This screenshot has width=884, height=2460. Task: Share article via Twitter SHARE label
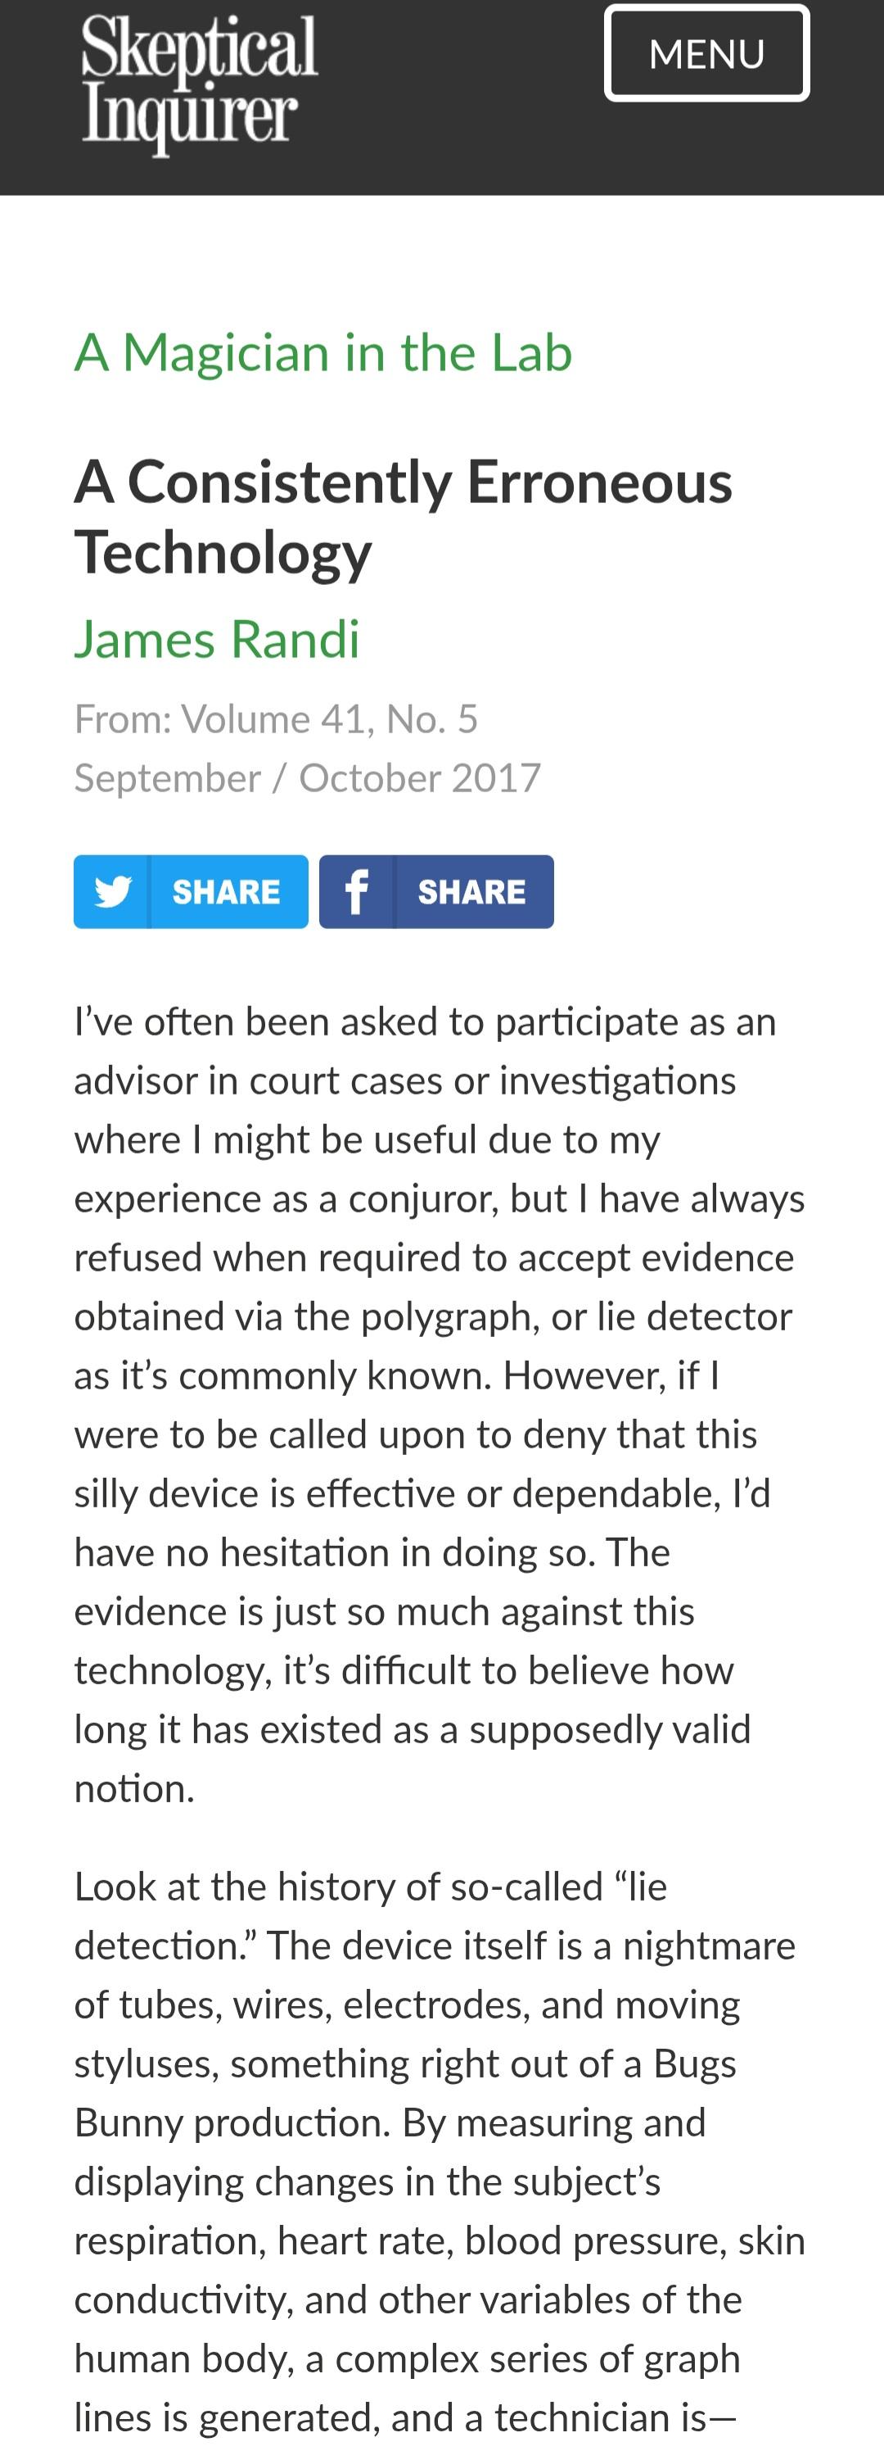point(226,892)
